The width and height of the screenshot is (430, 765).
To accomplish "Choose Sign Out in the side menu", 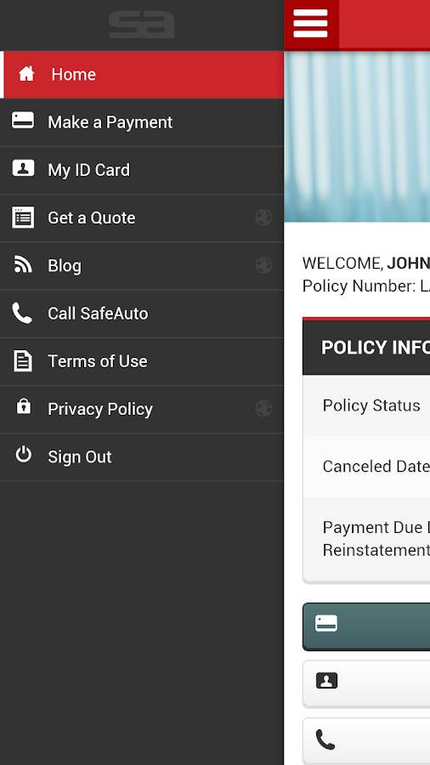I will (142, 456).
